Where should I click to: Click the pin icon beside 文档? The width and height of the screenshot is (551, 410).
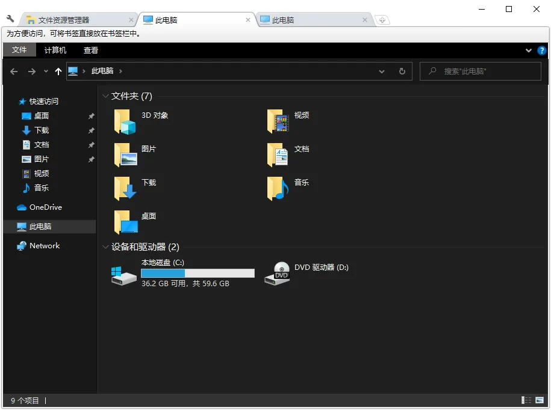pos(91,145)
